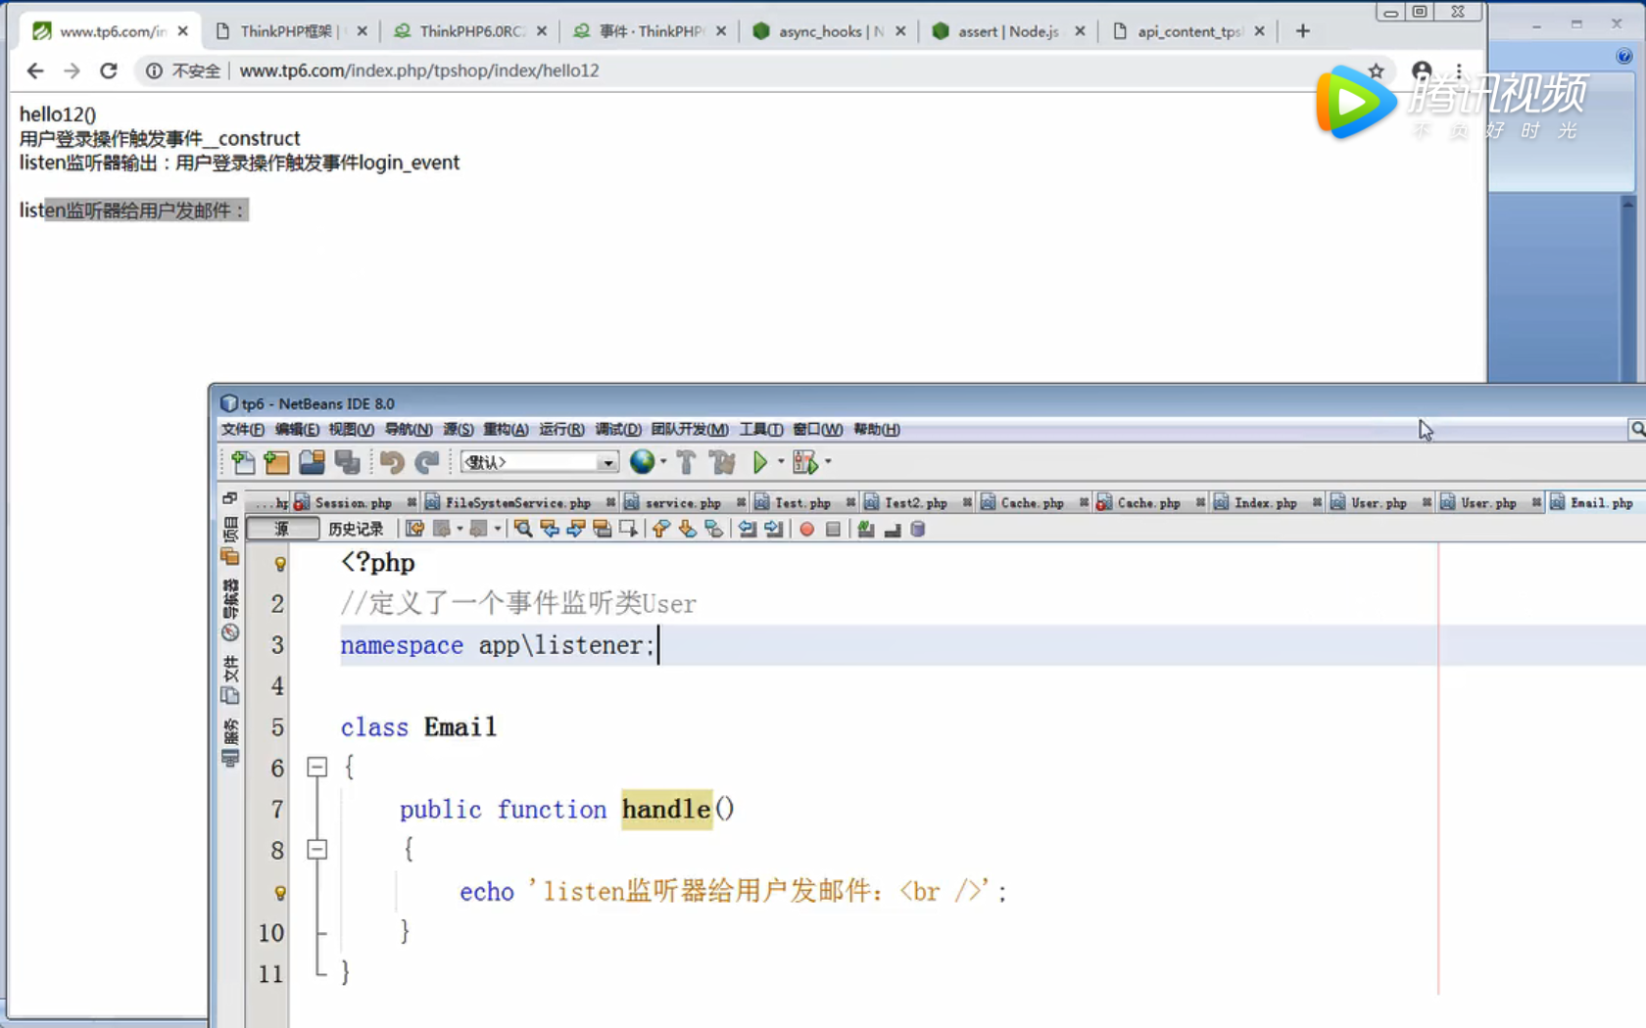Screen dimensions: 1646x1028
Task: Click the globe browser icon in NetBeans toolbar
Action: tap(643, 461)
